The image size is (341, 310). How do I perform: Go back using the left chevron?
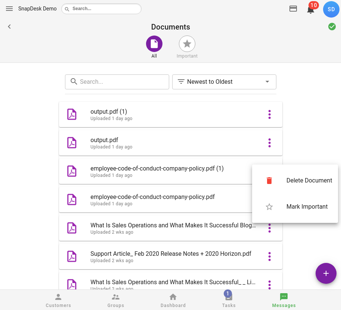[9, 27]
